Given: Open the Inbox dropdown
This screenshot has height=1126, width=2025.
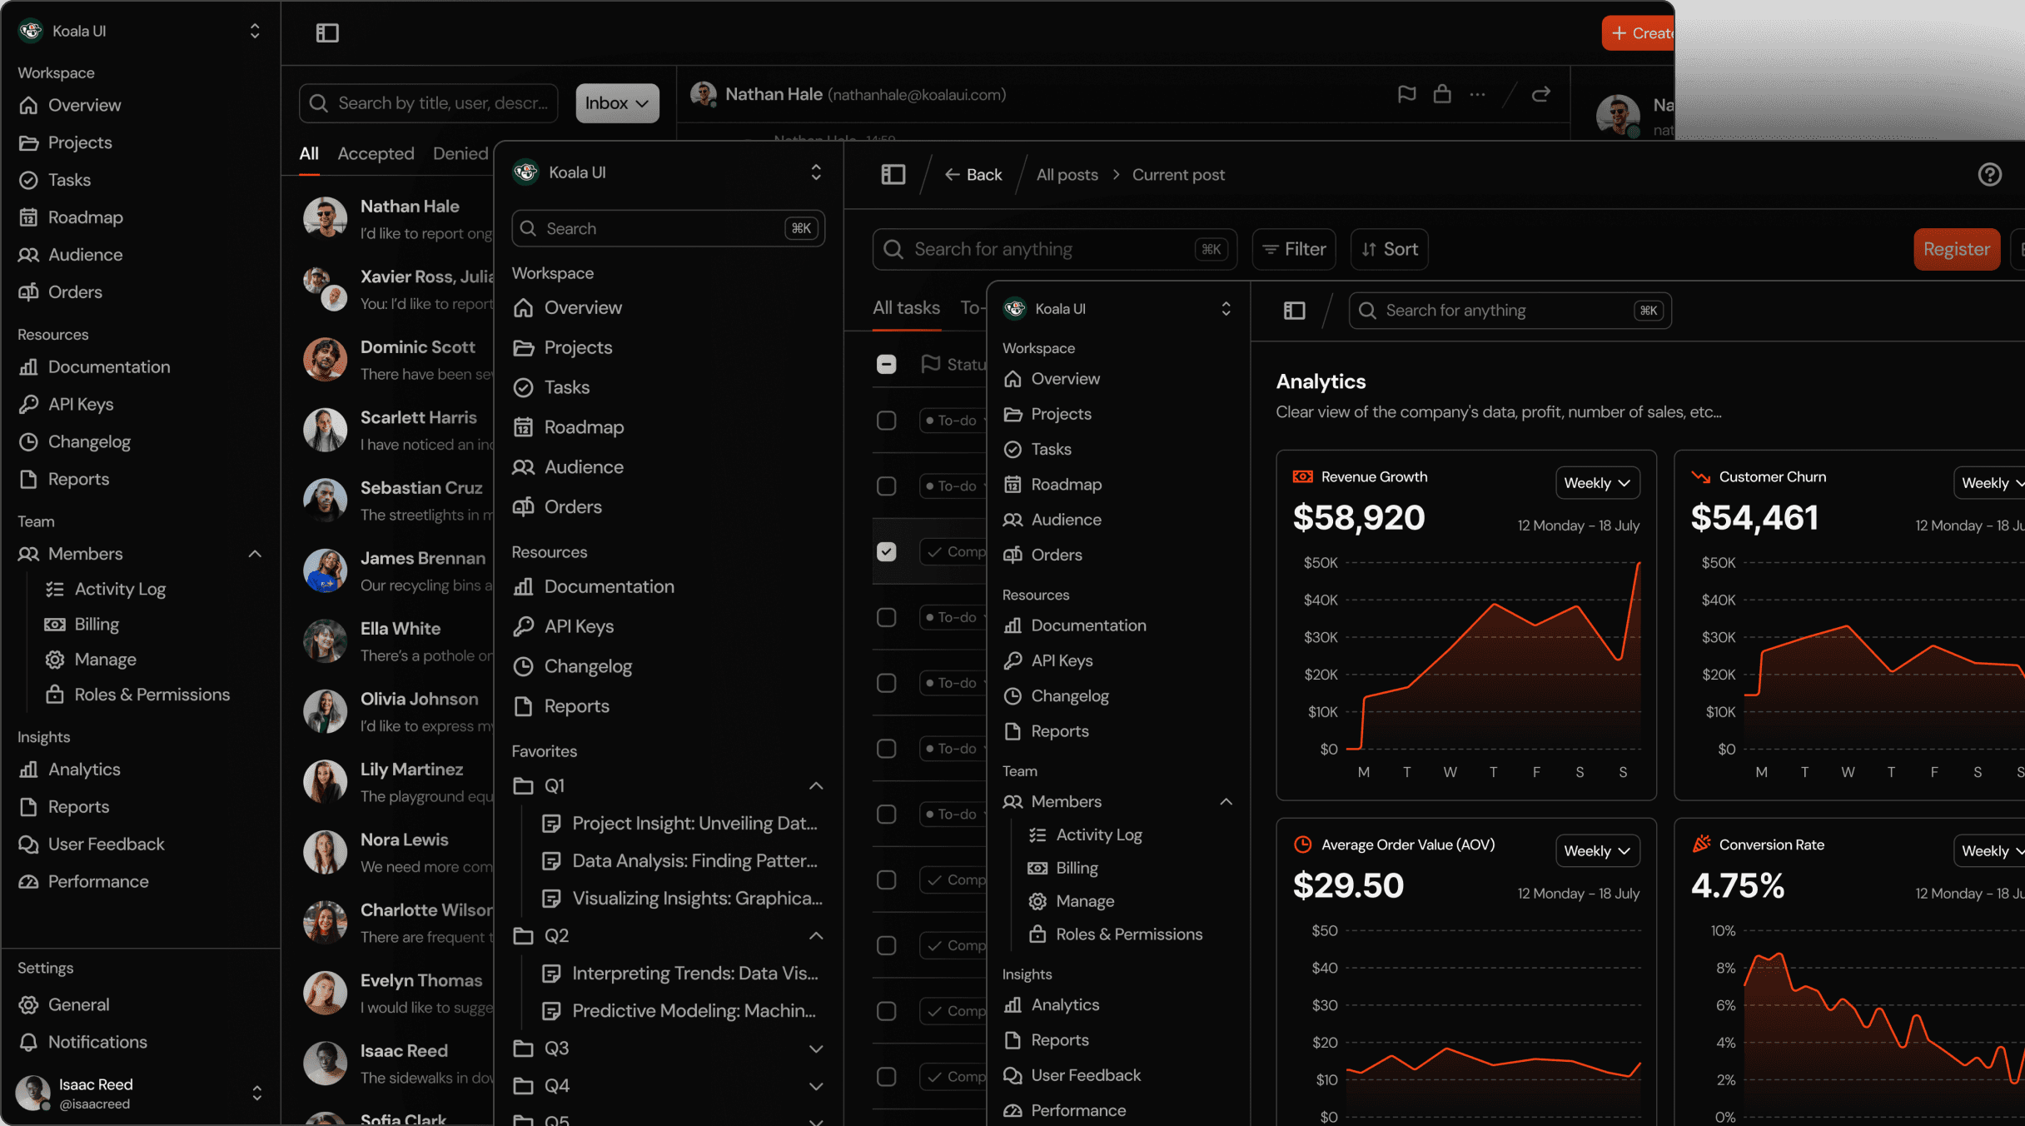Looking at the screenshot, I should (x=617, y=103).
